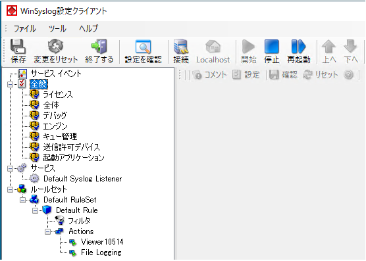
Task: Click the デバッグ shield icon
Action: pos(34,116)
